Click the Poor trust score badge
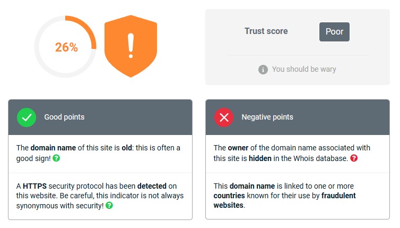Image resolution: width=400 pixels, height=228 pixels. coord(334,31)
